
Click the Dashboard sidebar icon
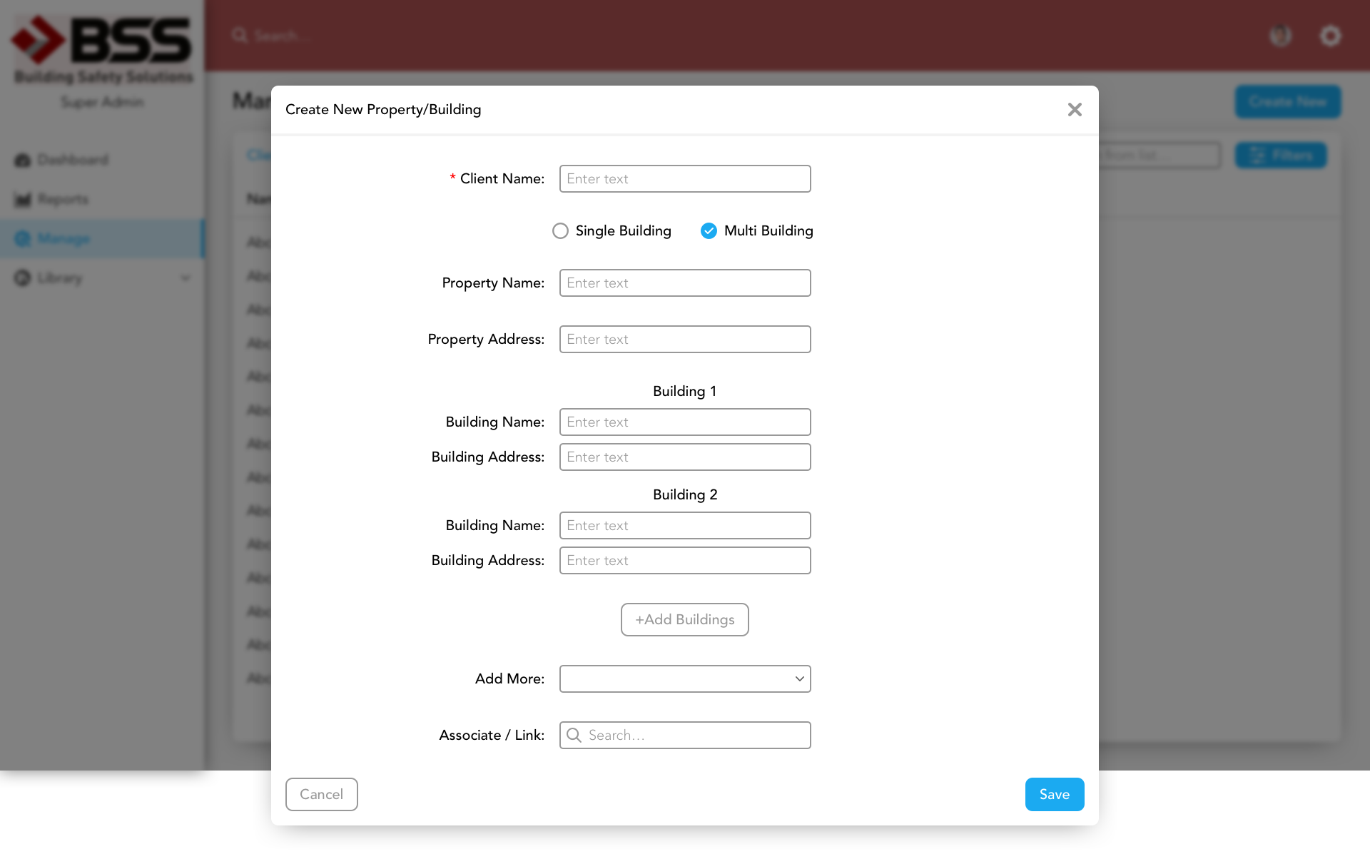click(22, 160)
